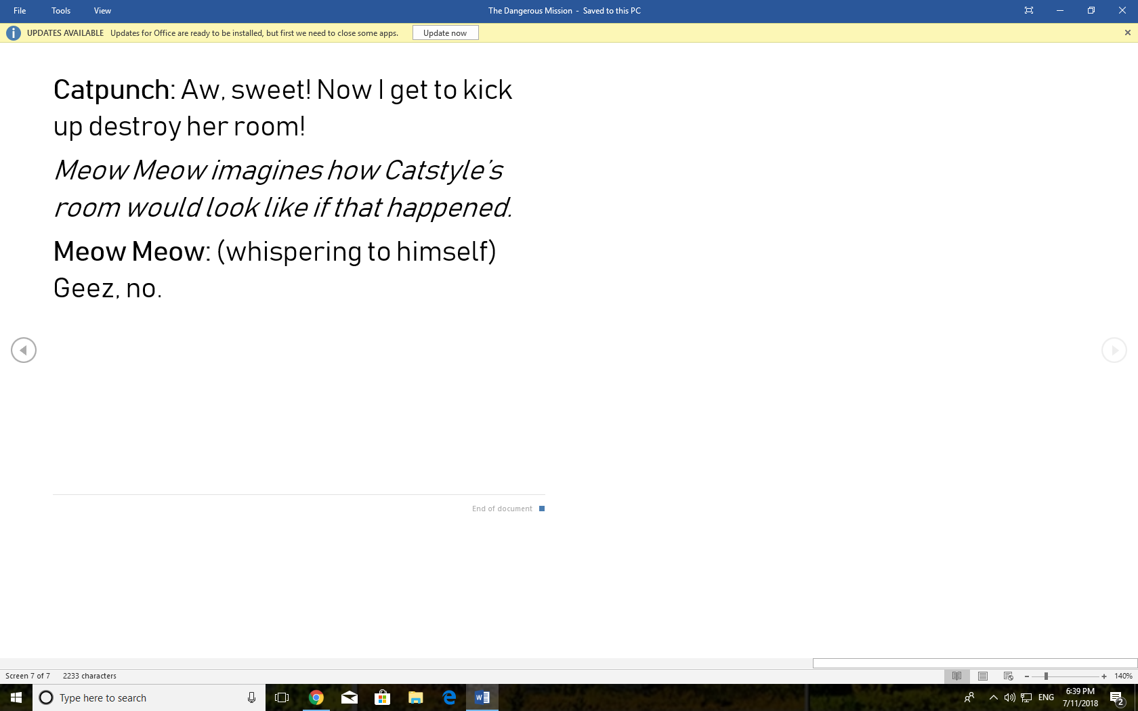
Task: Click the Type here to search box
Action: (x=149, y=697)
